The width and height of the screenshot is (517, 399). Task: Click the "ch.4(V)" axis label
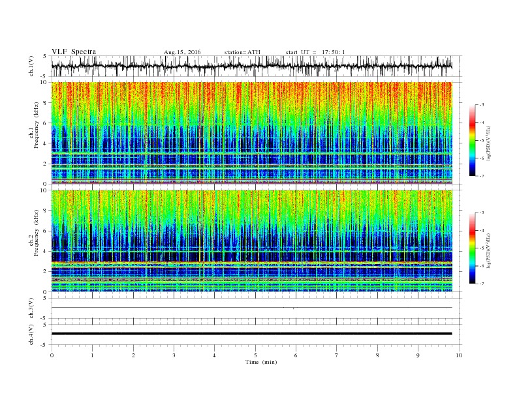[31, 334]
